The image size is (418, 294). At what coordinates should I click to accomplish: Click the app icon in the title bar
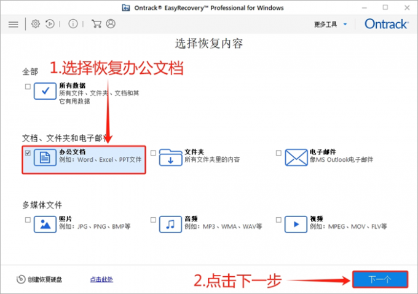point(126,8)
